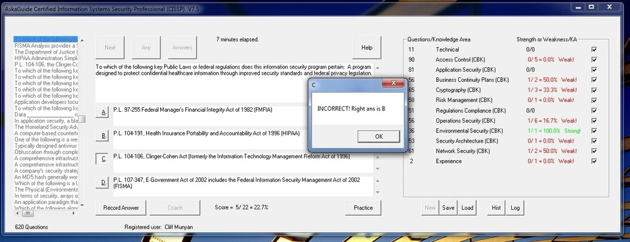The image size is (630, 242).
Task: Toggle the Application Security (CBK) checkbox
Action: tap(594, 70)
